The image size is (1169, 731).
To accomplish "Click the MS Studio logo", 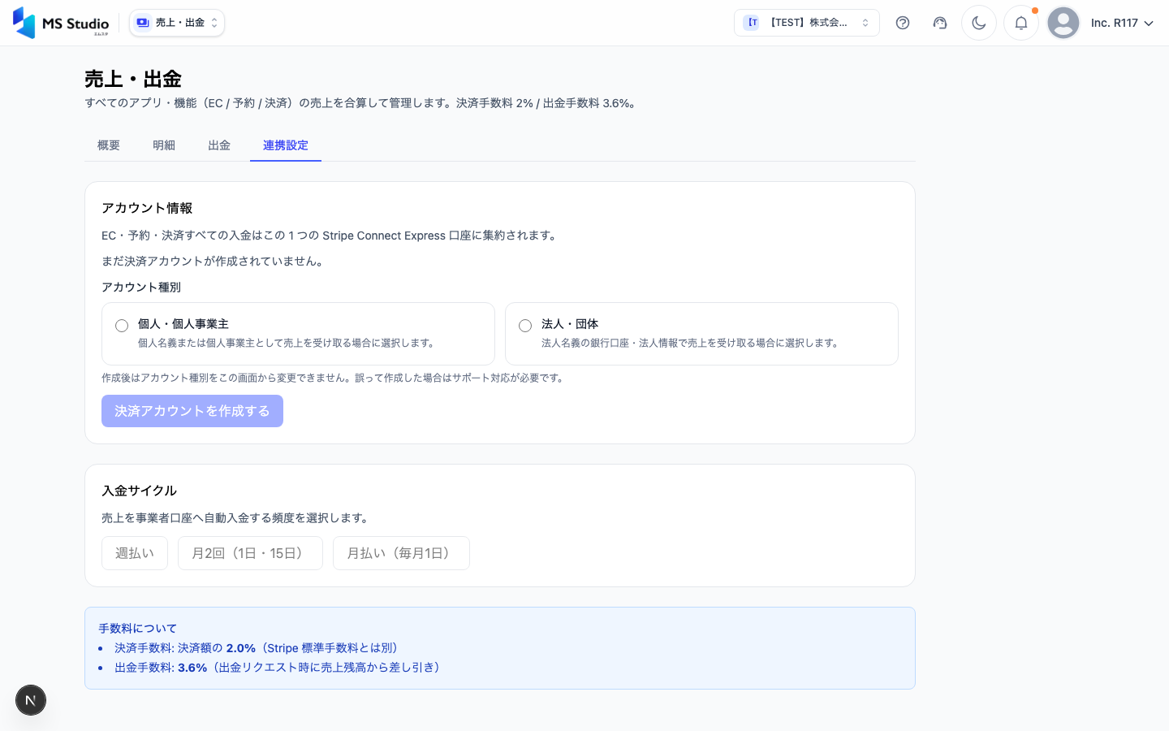I will click(61, 23).
